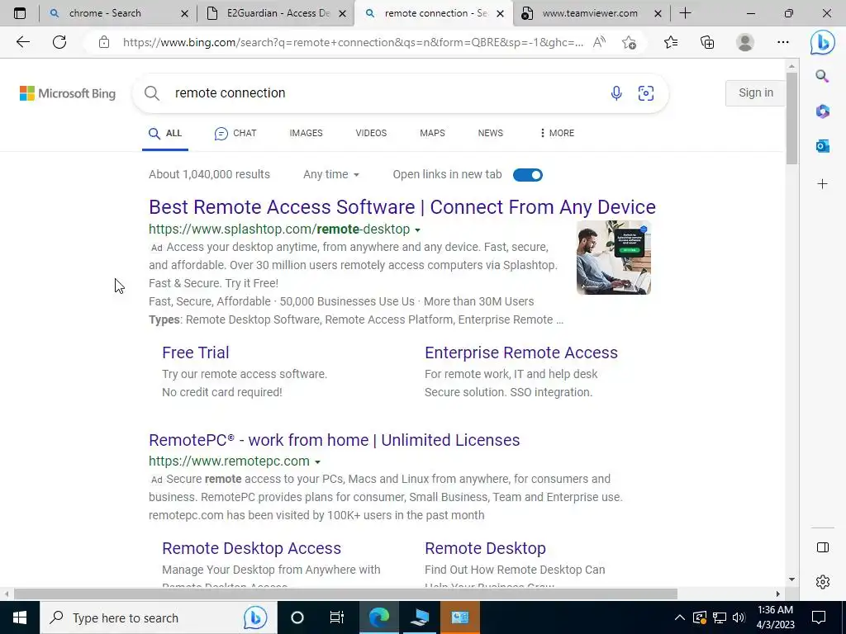Open Task View on taskbar
The width and height of the screenshot is (846, 634).
pos(337,617)
